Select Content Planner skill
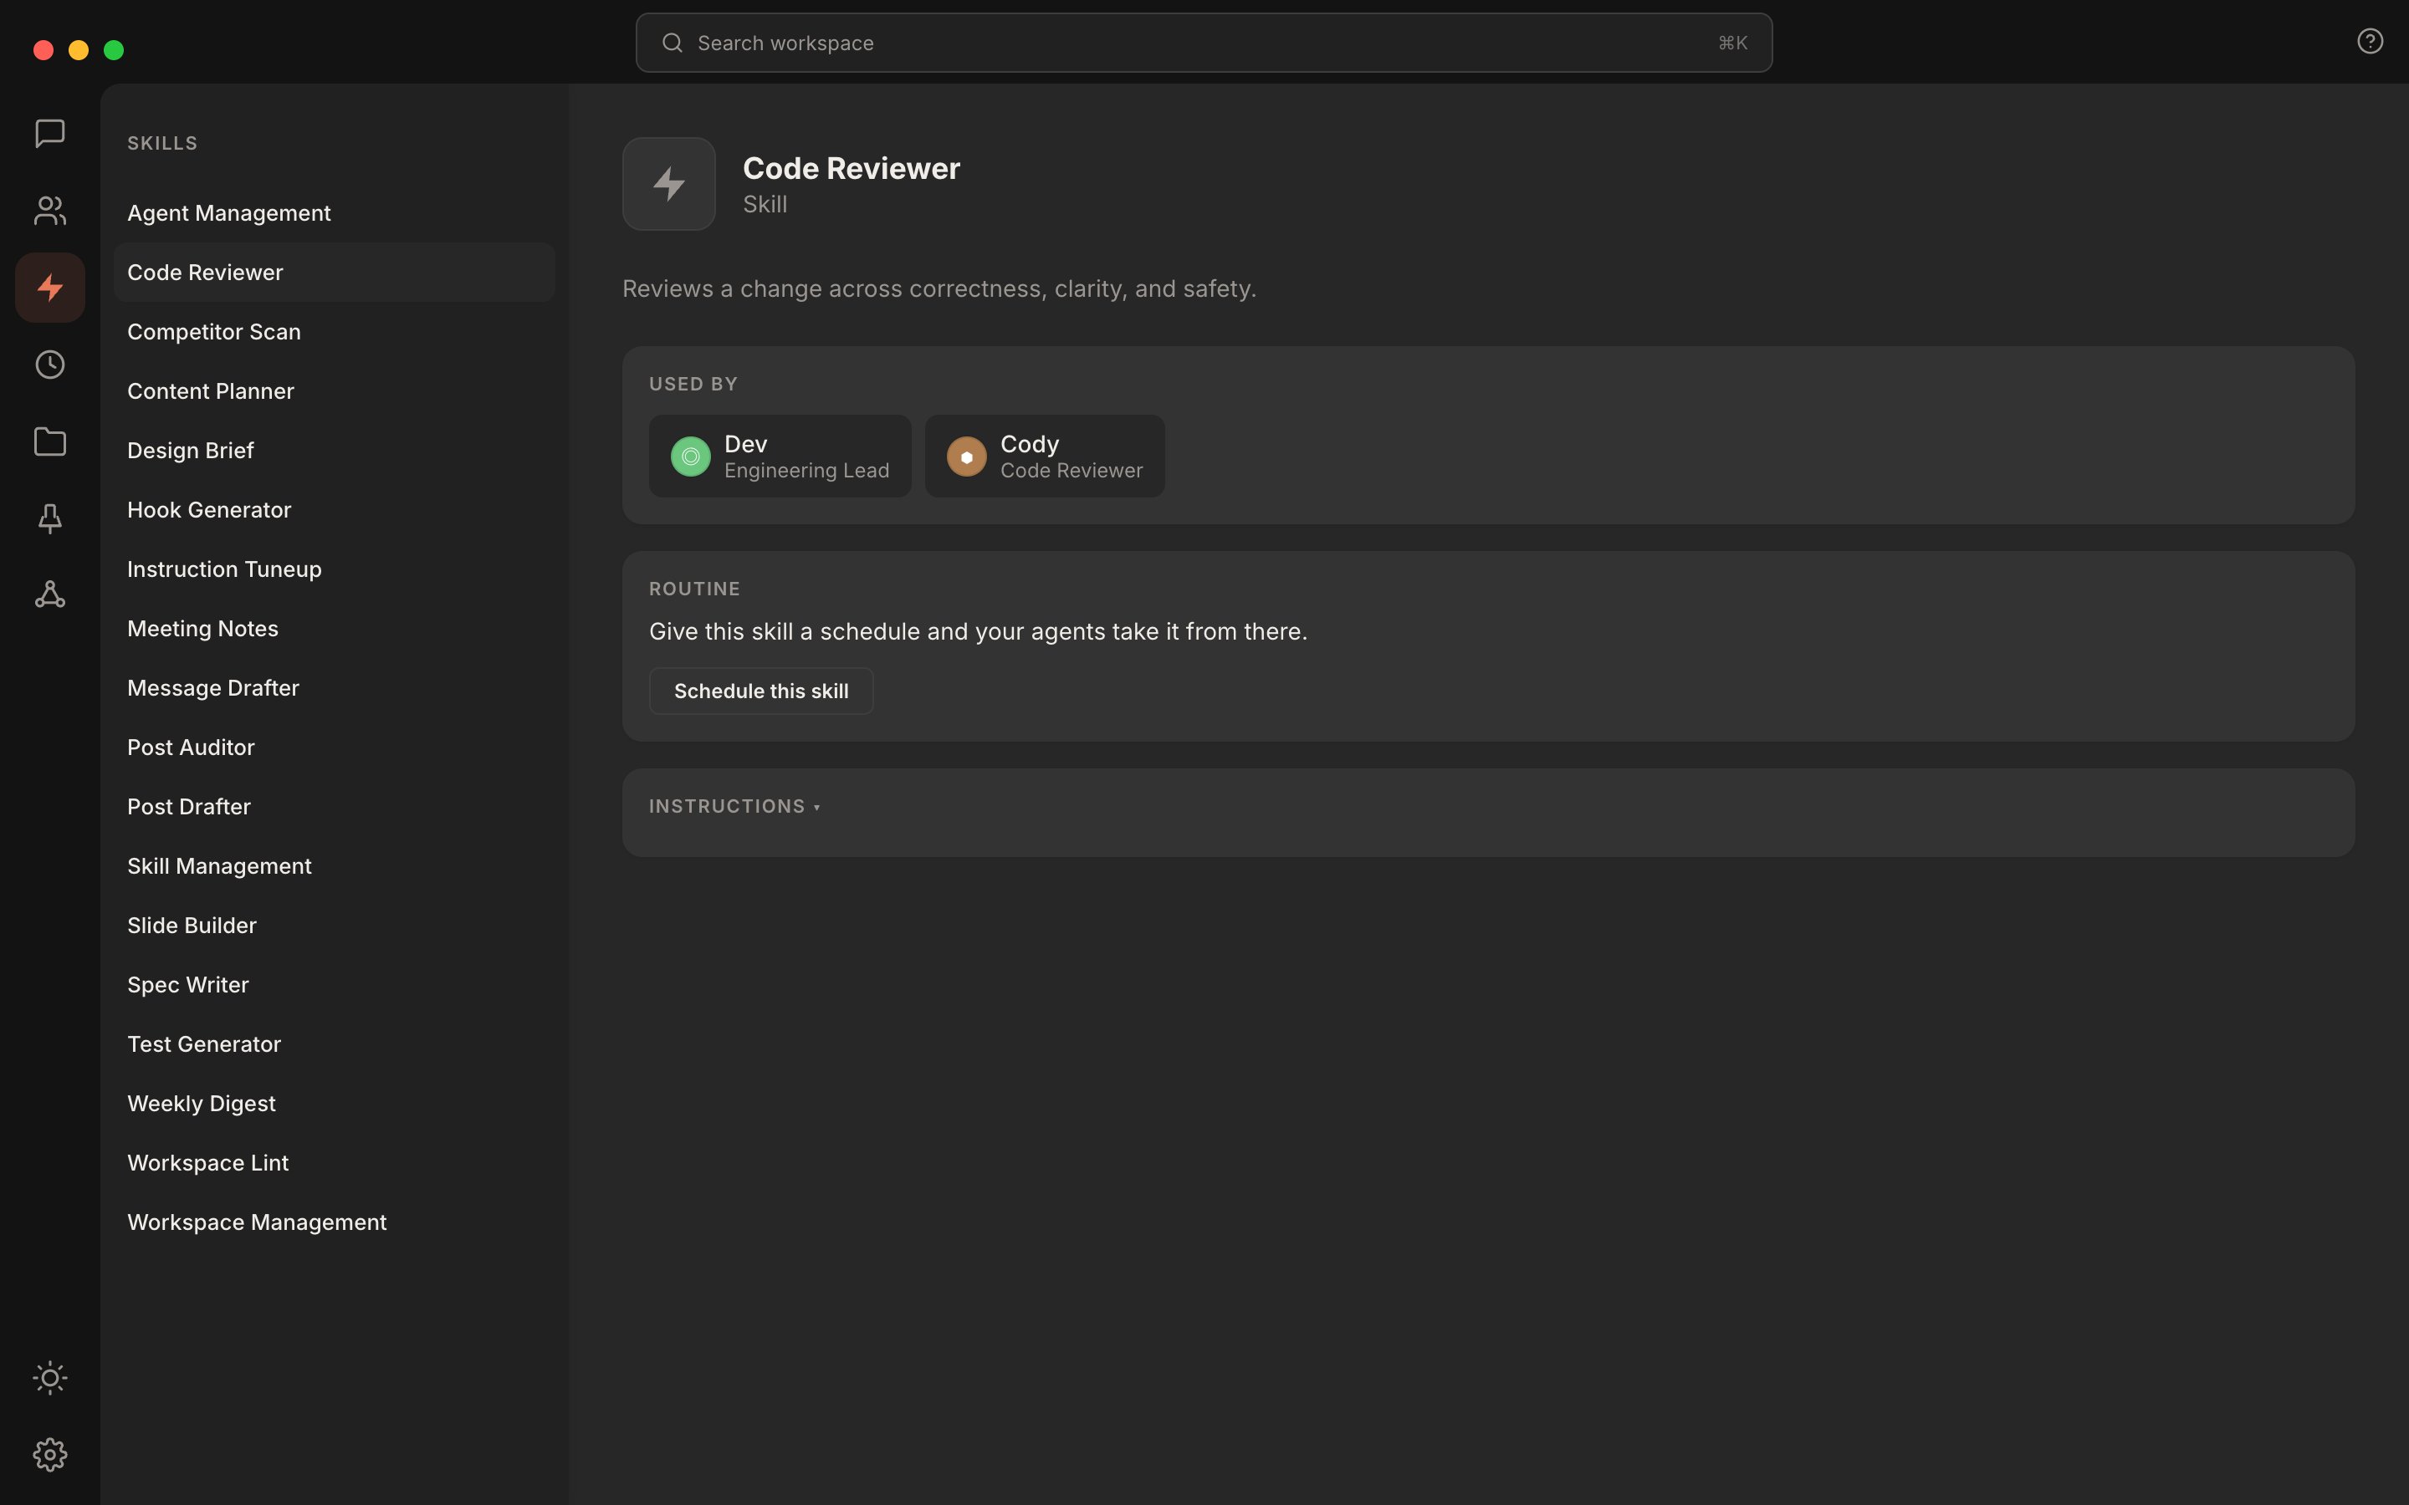The image size is (2409, 1505). pos(335,391)
